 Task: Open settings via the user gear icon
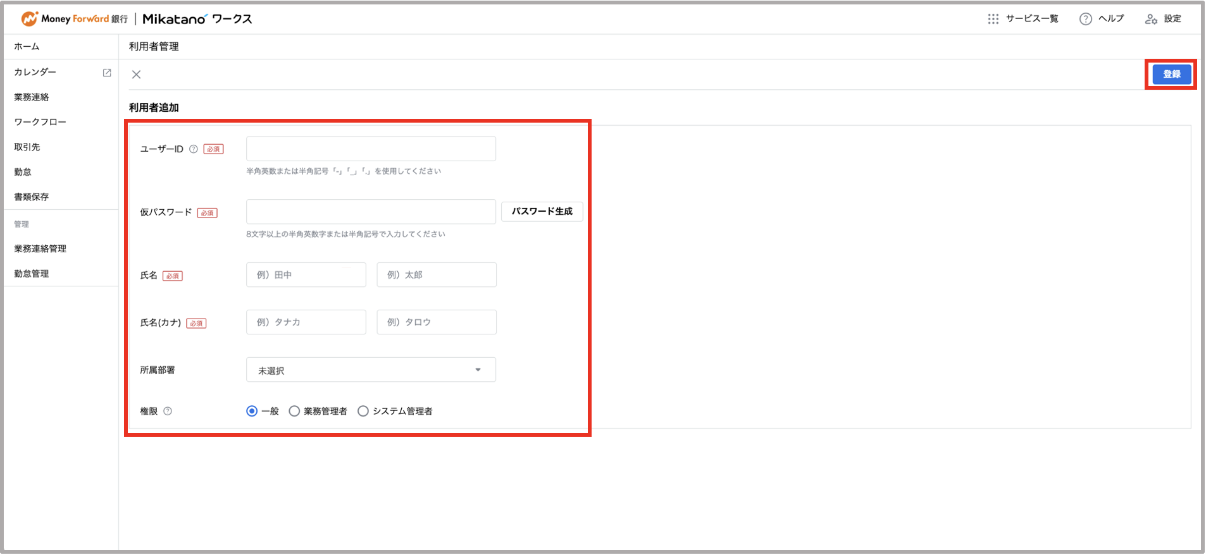(x=1150, y=19)
